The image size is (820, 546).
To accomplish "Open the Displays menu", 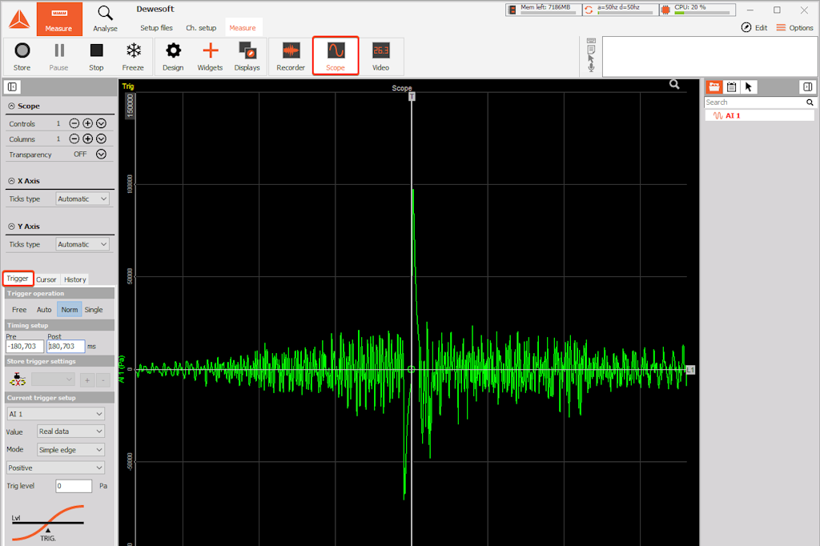I will coord(247,57).
